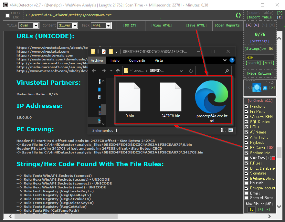The image size is (285, 222).
Task: Click the [DO IT!] button
Action: (x=131, y=26)
